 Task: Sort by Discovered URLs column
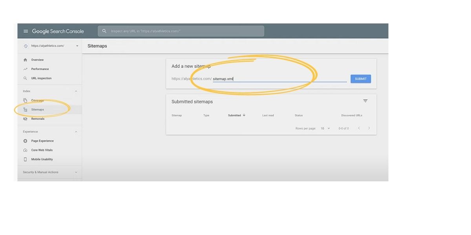352,116
